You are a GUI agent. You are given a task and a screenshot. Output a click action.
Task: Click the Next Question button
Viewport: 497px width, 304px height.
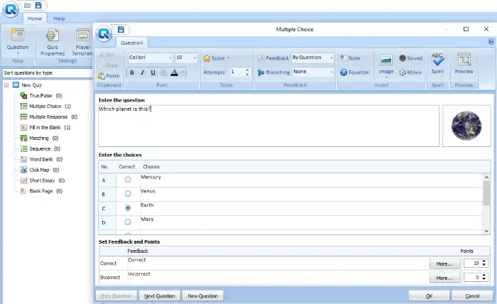click(x=159, y=295)
